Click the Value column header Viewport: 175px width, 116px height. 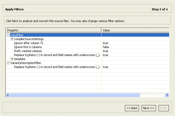pyautogui.click(x=135, y=30)
